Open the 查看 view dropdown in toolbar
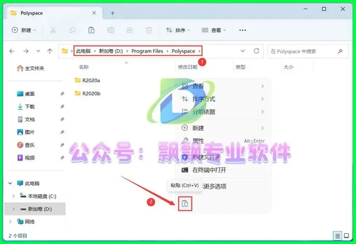 click(214, 30)
